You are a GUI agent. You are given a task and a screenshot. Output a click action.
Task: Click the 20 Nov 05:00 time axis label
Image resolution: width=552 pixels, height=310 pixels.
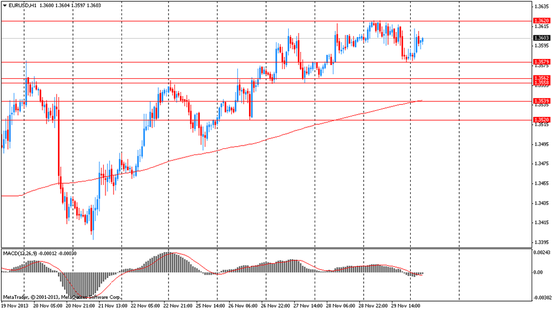tap(47, 306)
